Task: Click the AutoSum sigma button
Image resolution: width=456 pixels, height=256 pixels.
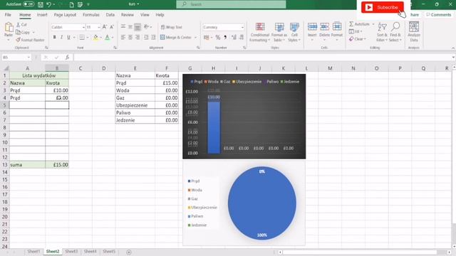Action: [359, 24]
